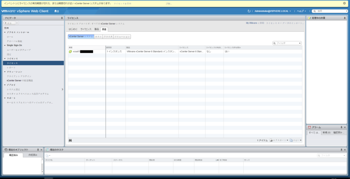
Task: Click the alarm bell icon in アラーム header
Action: click(x=309, y=127)
